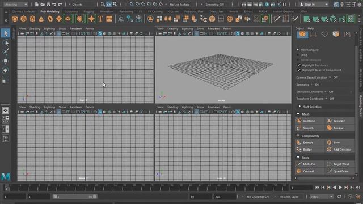Open the Modeling menu set dropdown
Viewport: 363px width, 204px height.
[15, 5]
